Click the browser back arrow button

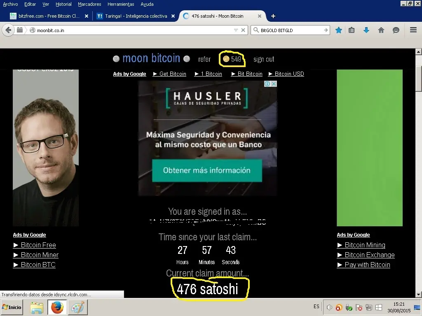(x=8, y=30)
